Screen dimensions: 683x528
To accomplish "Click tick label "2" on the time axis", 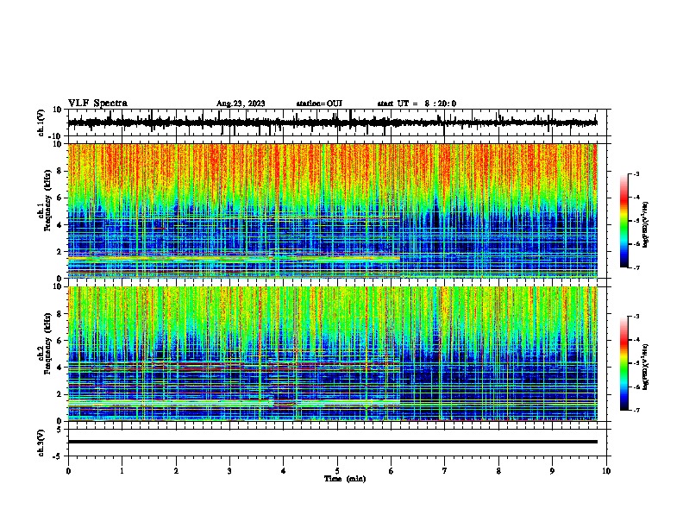I will [176, 471].
